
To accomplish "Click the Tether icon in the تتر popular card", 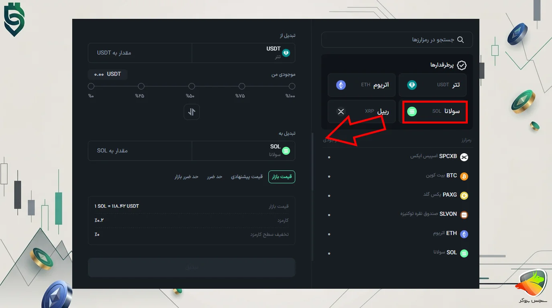I will pyautogui.click(x=412, y=85).
